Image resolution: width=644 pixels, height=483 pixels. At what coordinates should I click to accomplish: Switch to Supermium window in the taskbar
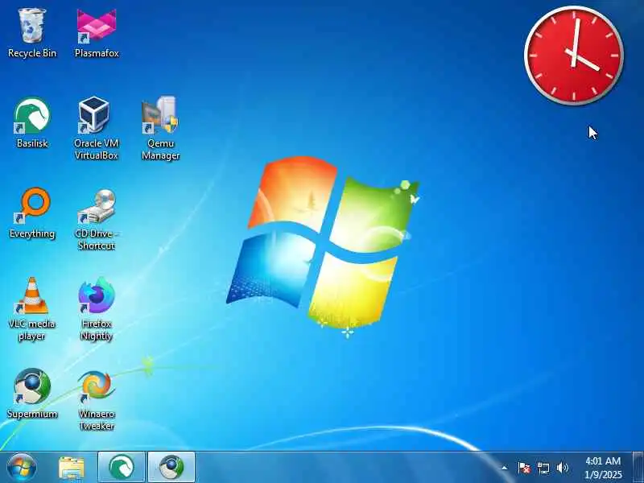click(171, 467)
